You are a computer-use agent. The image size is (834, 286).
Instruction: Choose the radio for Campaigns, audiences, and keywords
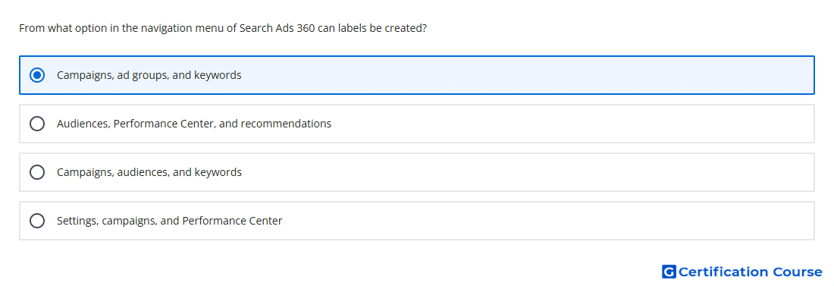point(37,172)
